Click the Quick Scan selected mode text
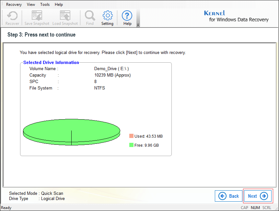279x211 pixels. pos(52,193)
